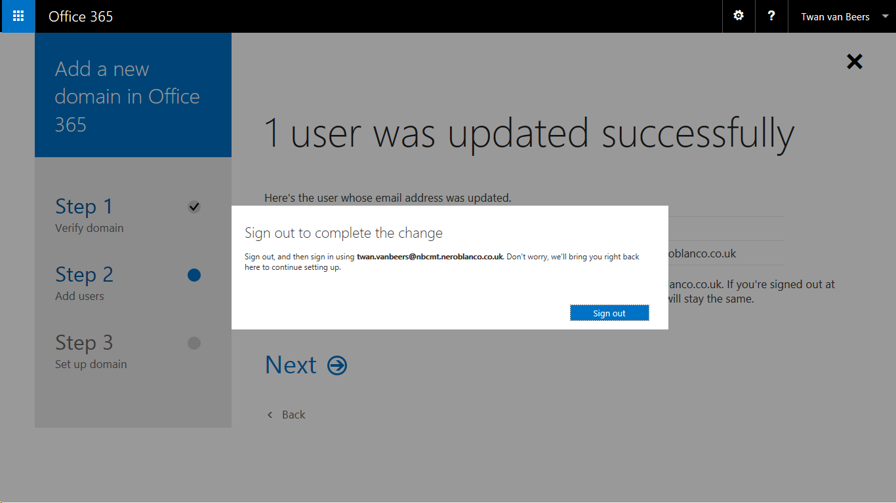Click the 'Add a new domain in Office 365' title
This screenshot has height=503, width=896.
click(x=127, y=96)
